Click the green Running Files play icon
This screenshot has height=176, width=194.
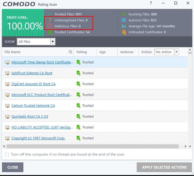[124, 14]
